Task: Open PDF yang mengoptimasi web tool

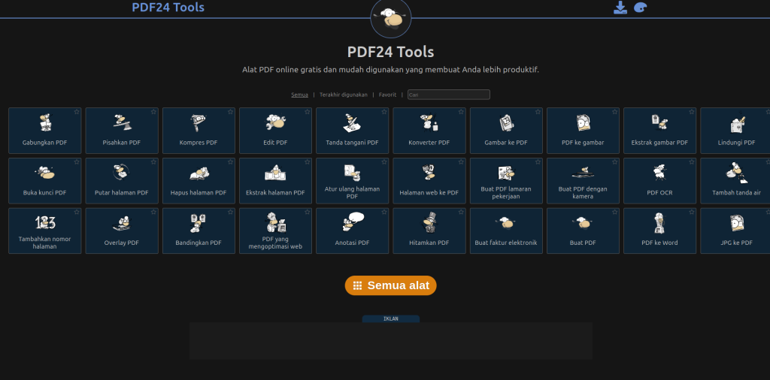Action: 275,231
